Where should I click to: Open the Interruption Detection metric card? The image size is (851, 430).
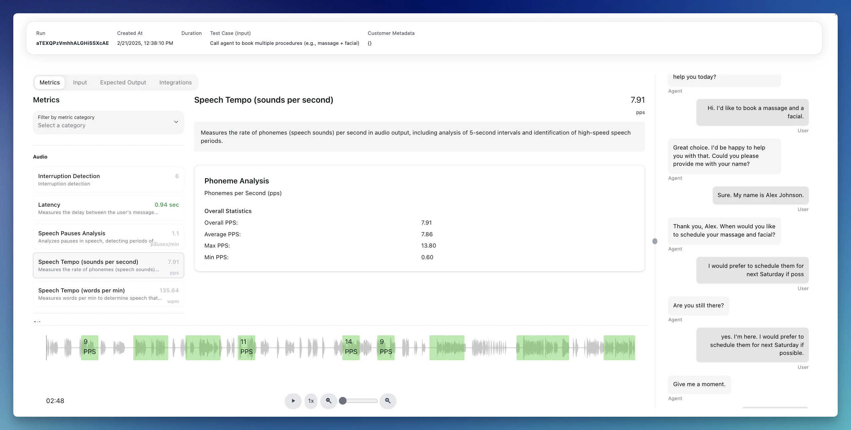point(108,179)
